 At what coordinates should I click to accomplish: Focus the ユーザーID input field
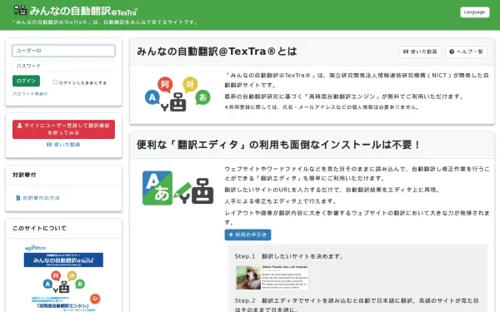click(64, 51)
